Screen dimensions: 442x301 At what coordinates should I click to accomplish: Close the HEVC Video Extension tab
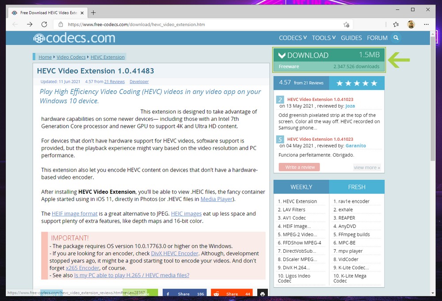tap(82, 13)
